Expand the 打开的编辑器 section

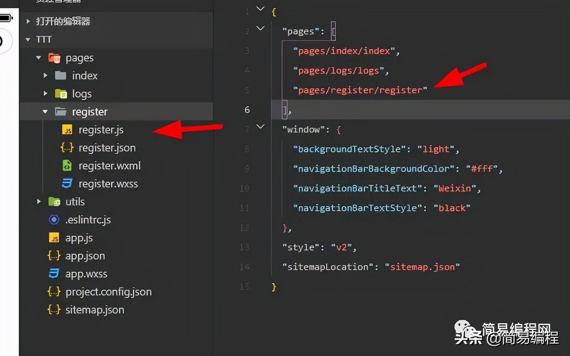[x=28, y=21]
